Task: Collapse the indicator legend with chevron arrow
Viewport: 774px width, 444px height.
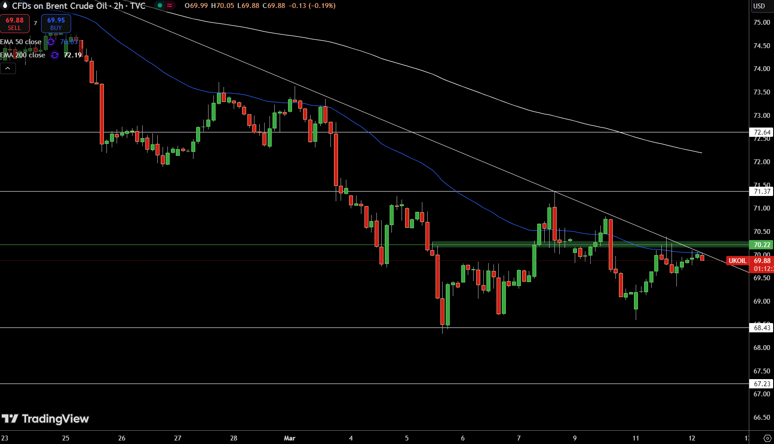Action: (8, 68)
